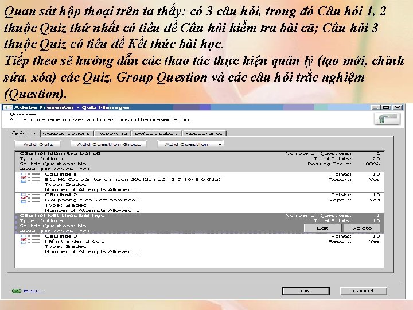Select the 'Câu hỏi 1' title
This screenshot has width=413, height=310.
click(x=61, y=175)
